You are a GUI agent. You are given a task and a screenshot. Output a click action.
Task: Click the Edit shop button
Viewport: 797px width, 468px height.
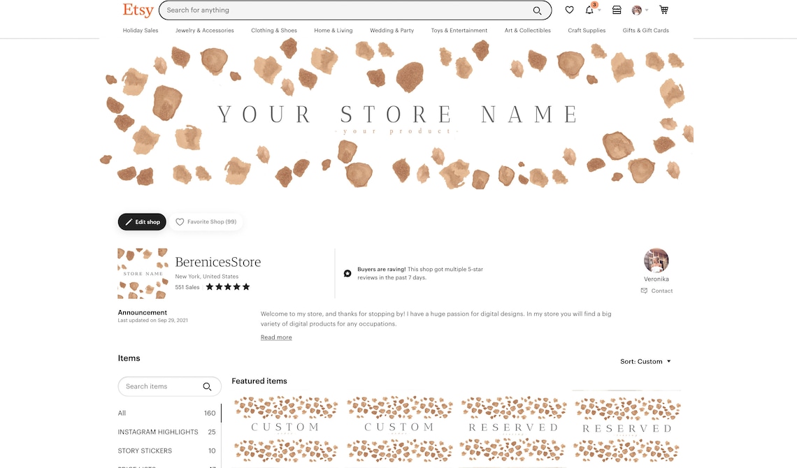(x=142, y=221)
